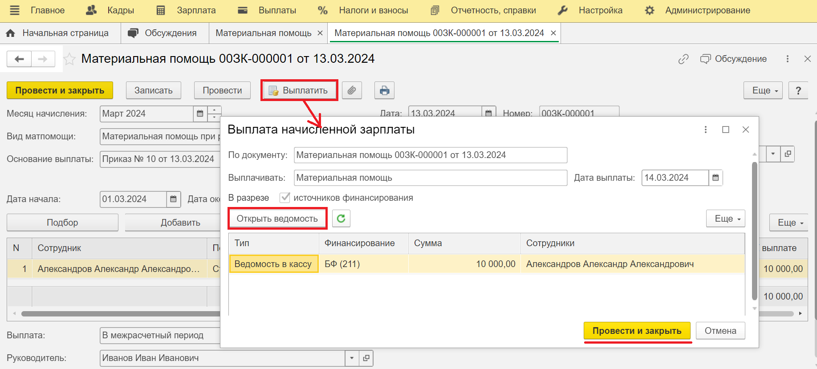Click the Руководитель input field
This screenshot has width=817, height=369.
(x=223, y=358)
